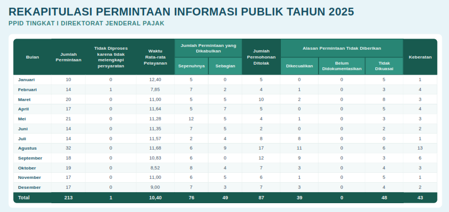
Task: Click the "11,35" service time in Juni
Action: (155, 129)
